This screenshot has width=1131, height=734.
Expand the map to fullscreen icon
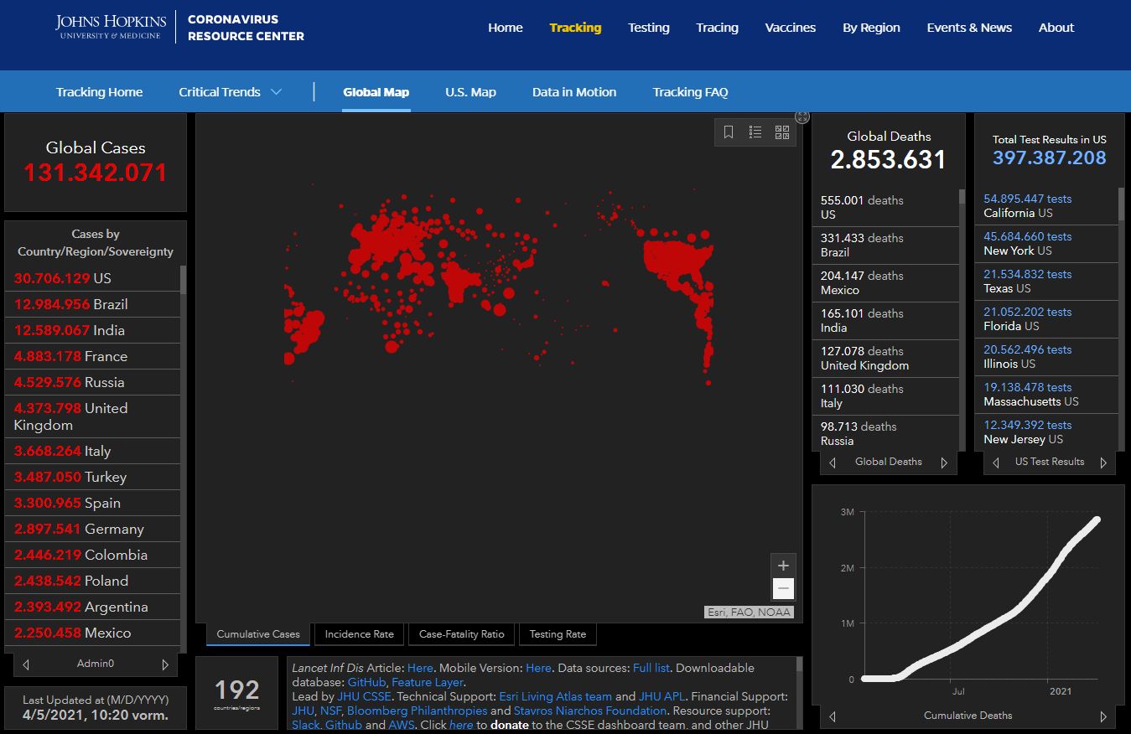pos(802,117)
